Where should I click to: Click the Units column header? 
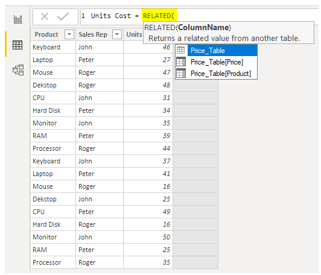tap(134, 34)
